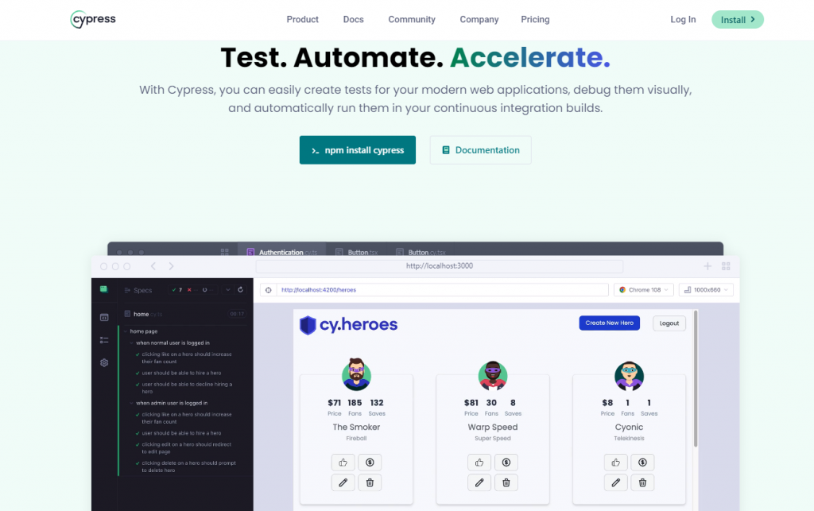Image resolution: width=814 pixels, height=511 pixels.
Task: Open the Chrome 108 browser dropdown
Action: point(643,289)
